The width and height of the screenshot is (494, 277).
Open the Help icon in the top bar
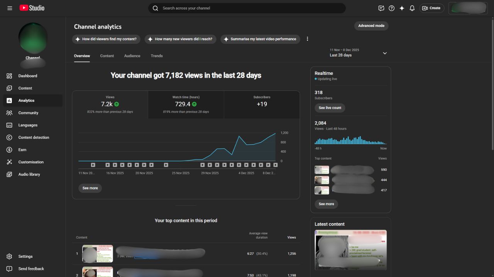point(391,8)
